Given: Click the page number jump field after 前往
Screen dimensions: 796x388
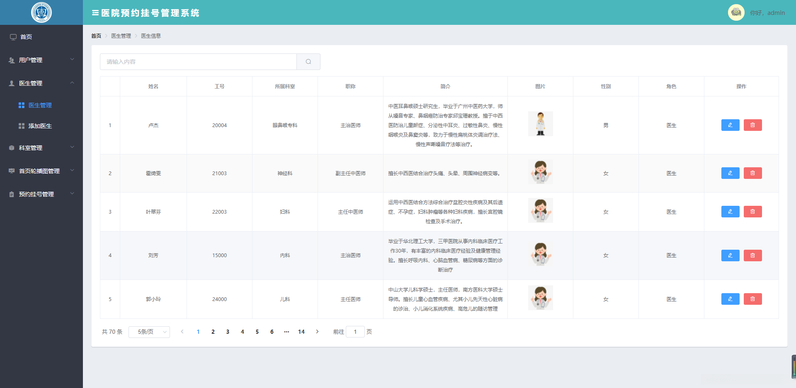Looking at the screenshot, I should coord(355,332).
